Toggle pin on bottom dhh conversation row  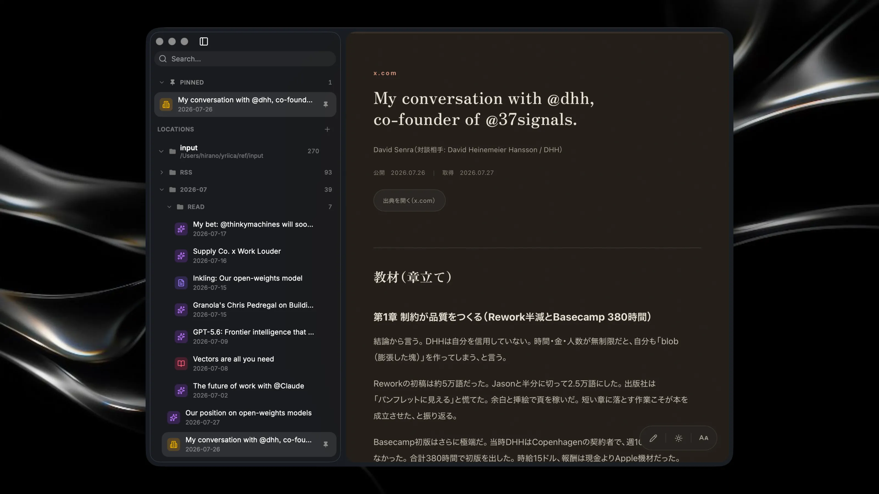(x=326, y=444)
